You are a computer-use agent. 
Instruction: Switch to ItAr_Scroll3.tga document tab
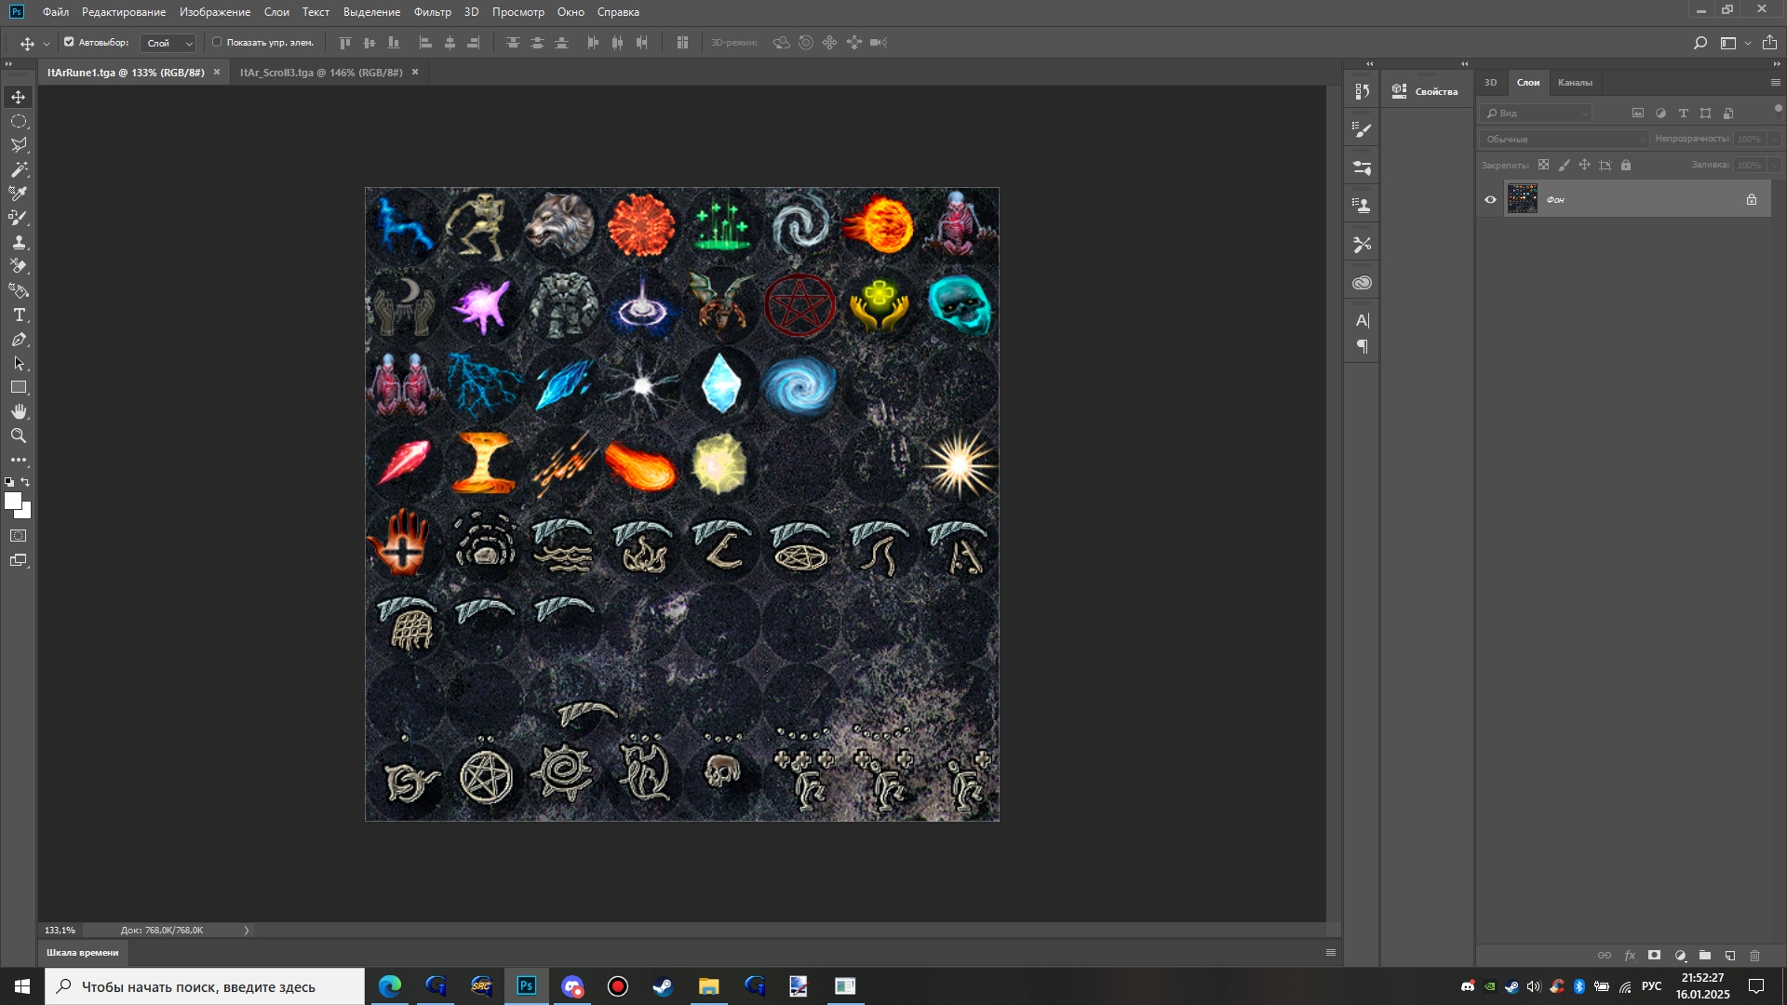click(x=321, y=72)
